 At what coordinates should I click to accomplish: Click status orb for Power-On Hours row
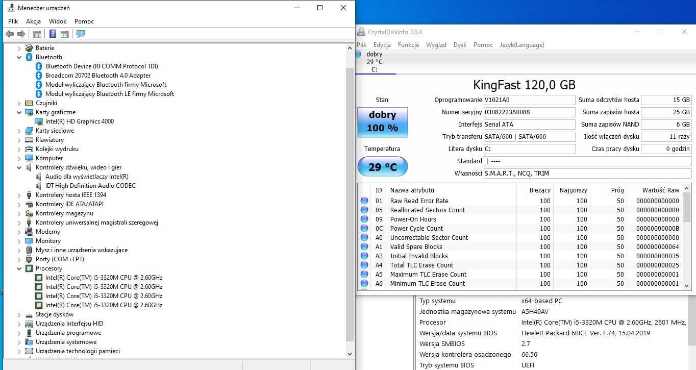pos(364,219)
